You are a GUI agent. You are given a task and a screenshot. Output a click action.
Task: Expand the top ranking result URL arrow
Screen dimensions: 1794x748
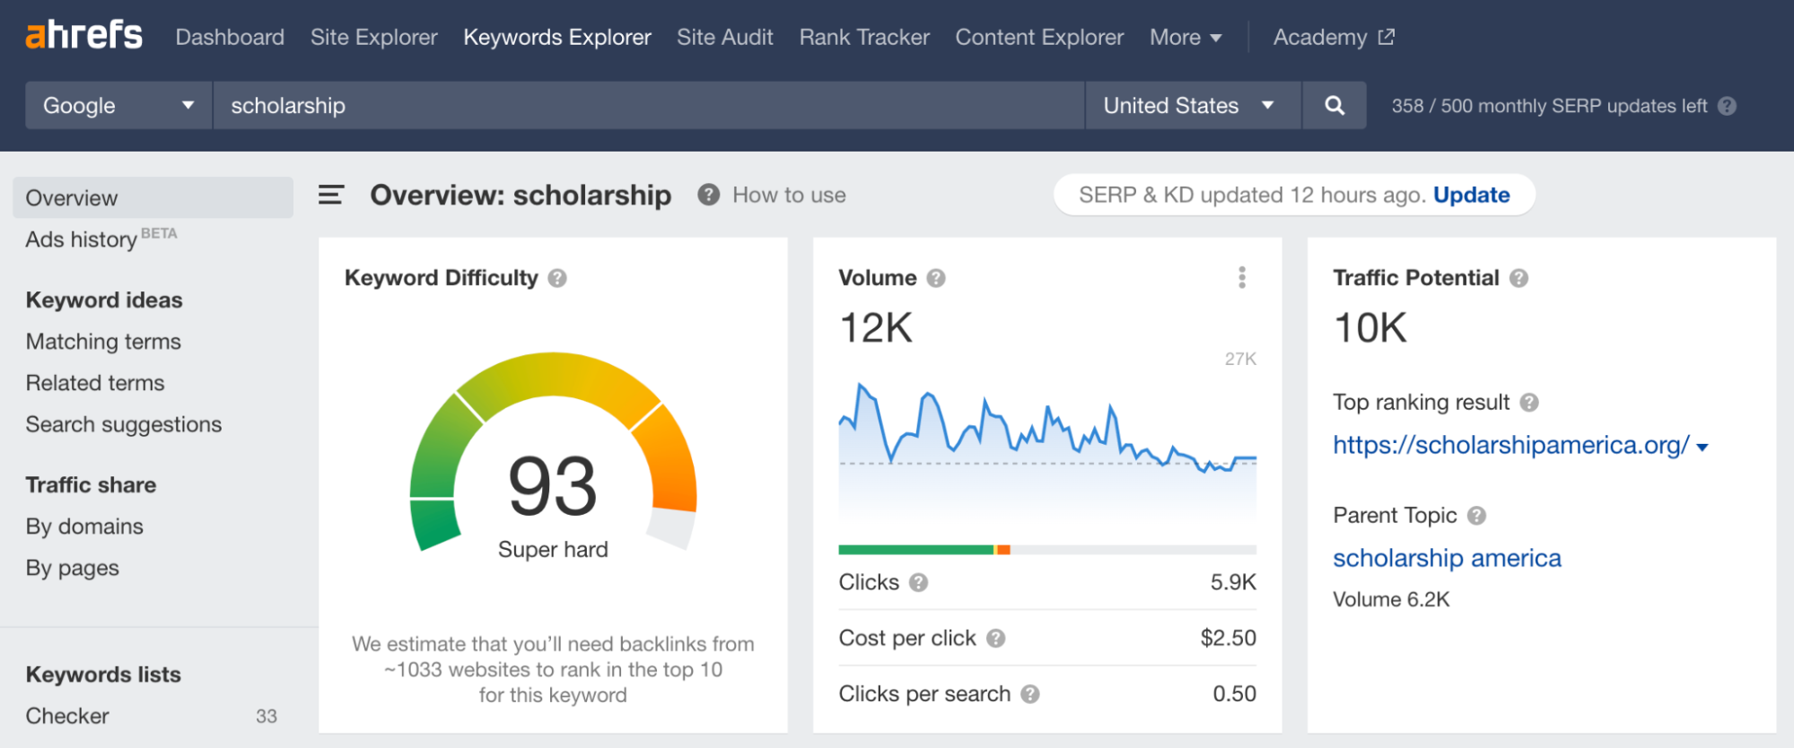1702,447
